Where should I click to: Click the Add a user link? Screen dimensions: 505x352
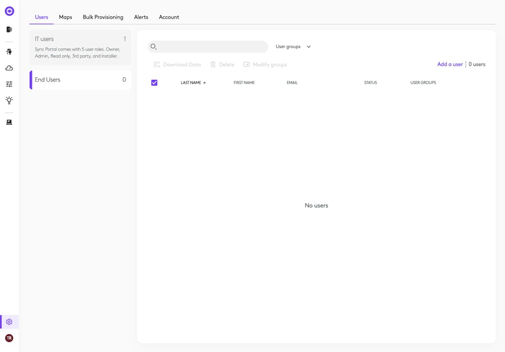point(449,64)
